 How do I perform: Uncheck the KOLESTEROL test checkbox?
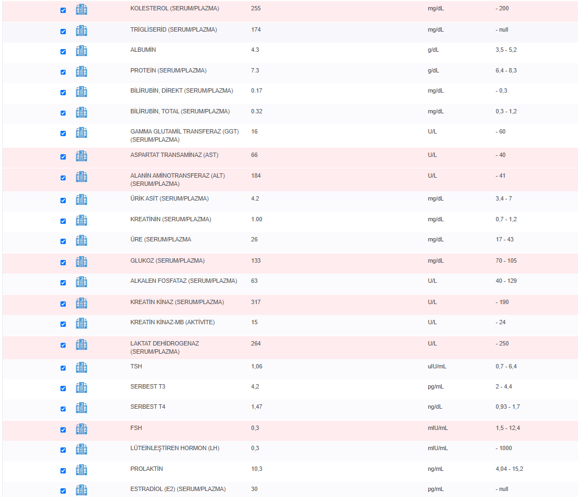63,10
